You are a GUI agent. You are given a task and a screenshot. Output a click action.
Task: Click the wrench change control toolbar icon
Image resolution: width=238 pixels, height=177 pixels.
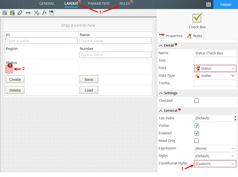coord(36,13)
